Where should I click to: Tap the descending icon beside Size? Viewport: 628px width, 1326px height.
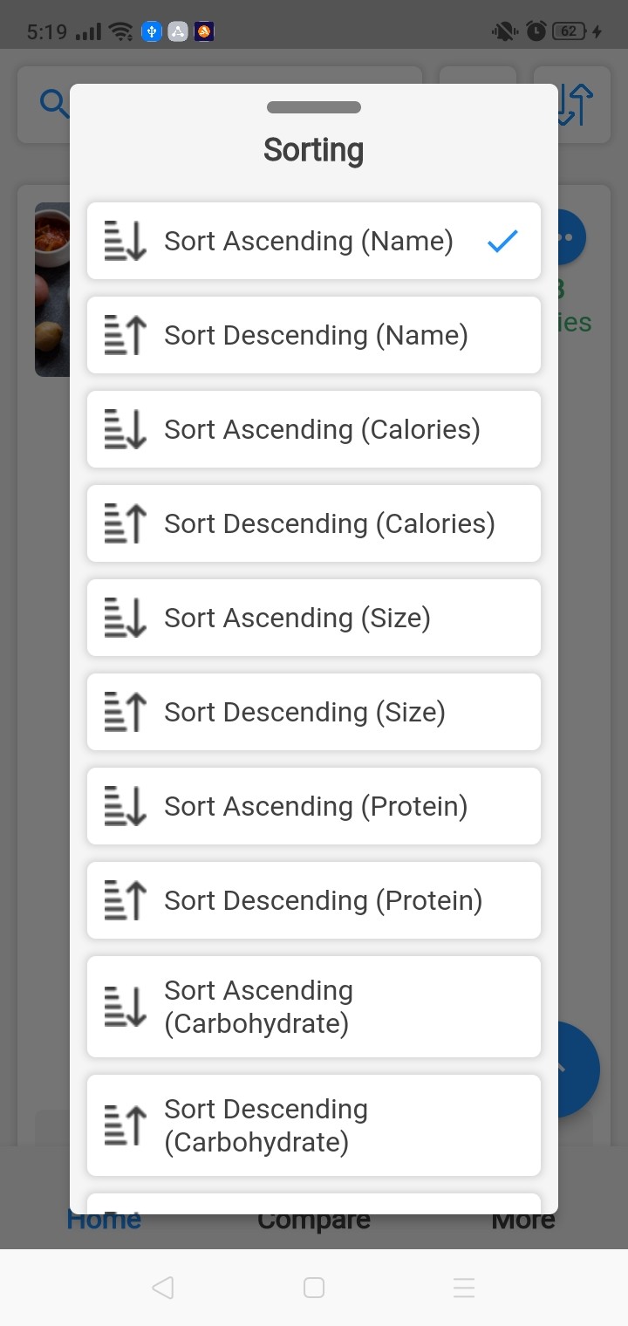[x=126, y=712]
